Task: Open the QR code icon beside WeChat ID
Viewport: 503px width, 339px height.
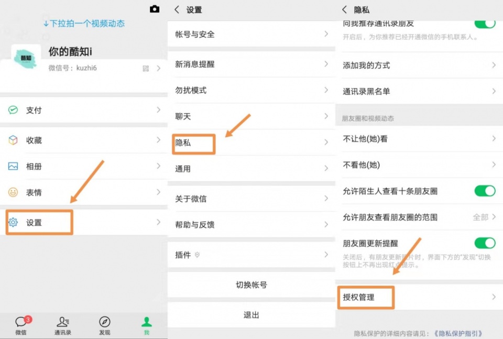Action: coord(146,68)
